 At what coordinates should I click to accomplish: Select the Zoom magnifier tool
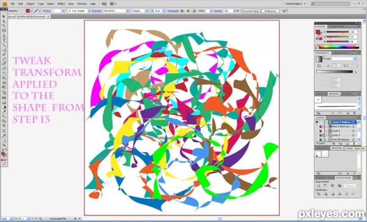(x=4, y=145)
